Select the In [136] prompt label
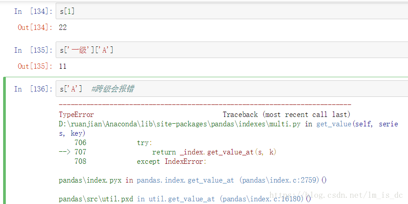The height and width of the screenshot is (204, 408). (33, 89)
